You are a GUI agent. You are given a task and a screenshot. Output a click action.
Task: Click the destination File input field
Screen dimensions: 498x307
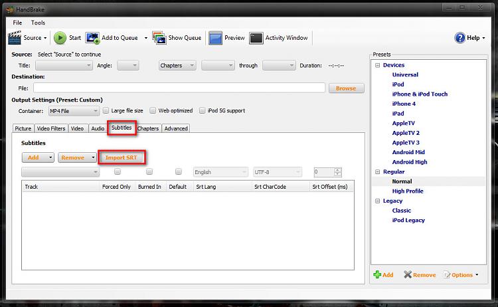tap(179, 88)
